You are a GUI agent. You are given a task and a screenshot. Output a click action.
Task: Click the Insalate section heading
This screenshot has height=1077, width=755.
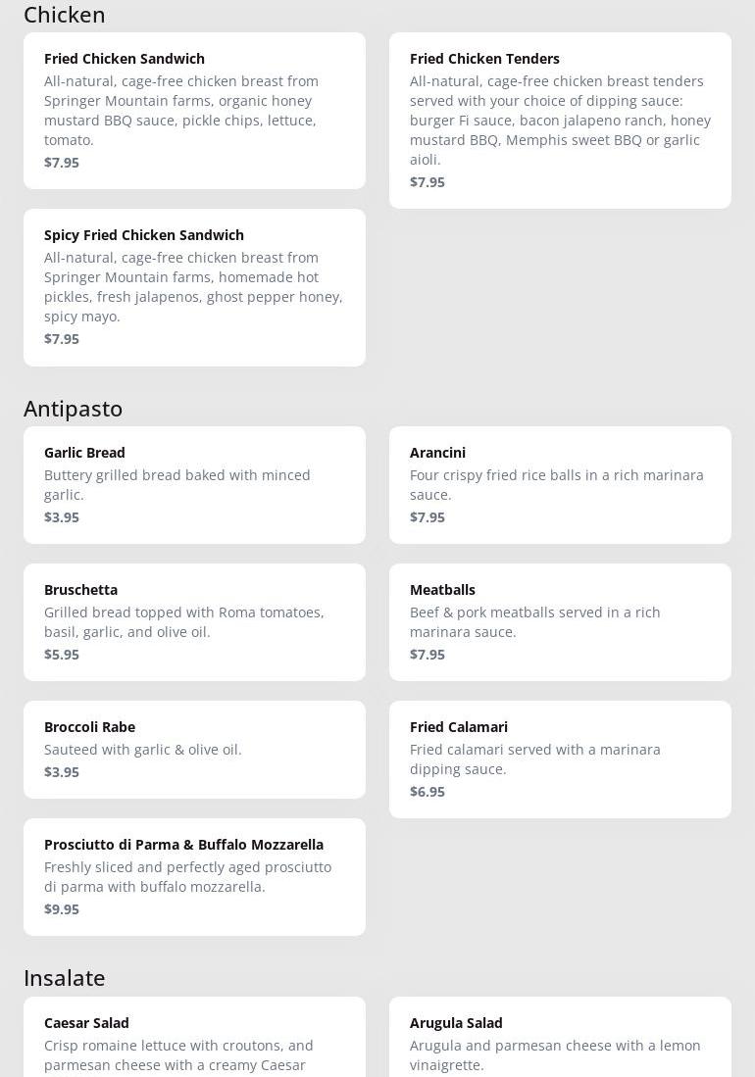tap(65, 977)
